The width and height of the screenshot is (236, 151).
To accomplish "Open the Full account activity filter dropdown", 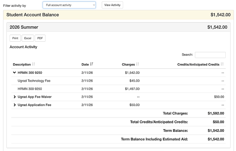I will tap(69, 5).
